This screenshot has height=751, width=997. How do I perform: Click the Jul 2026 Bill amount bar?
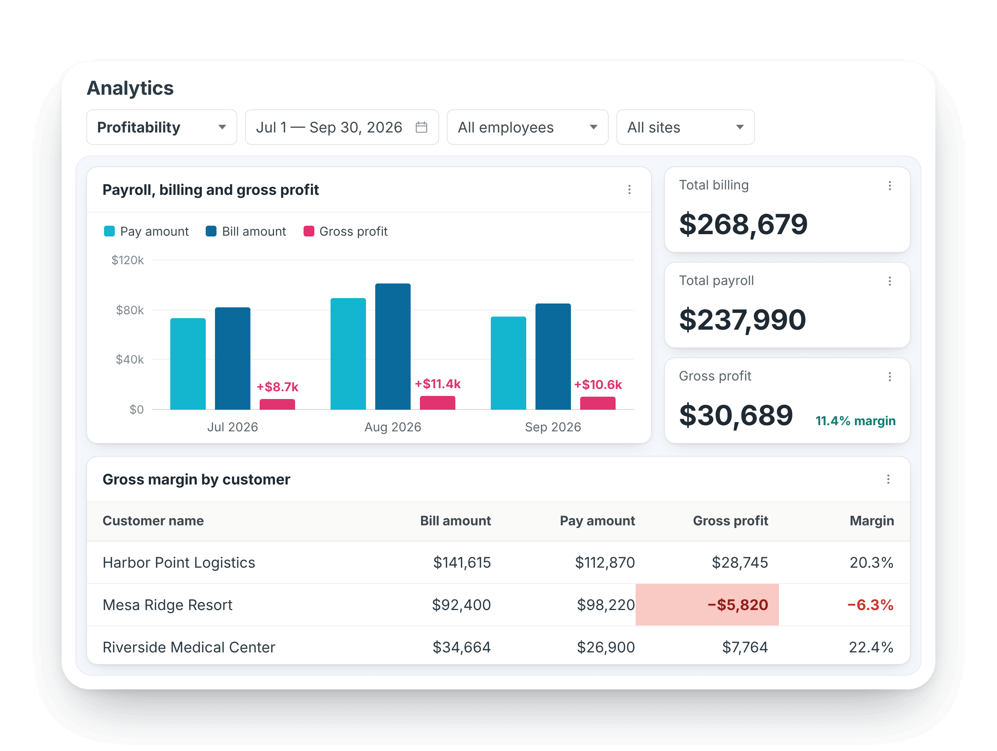point(233,359)
